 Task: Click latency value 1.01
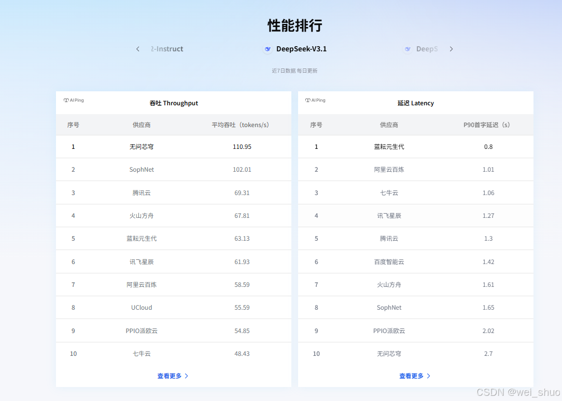pos(488,170)
